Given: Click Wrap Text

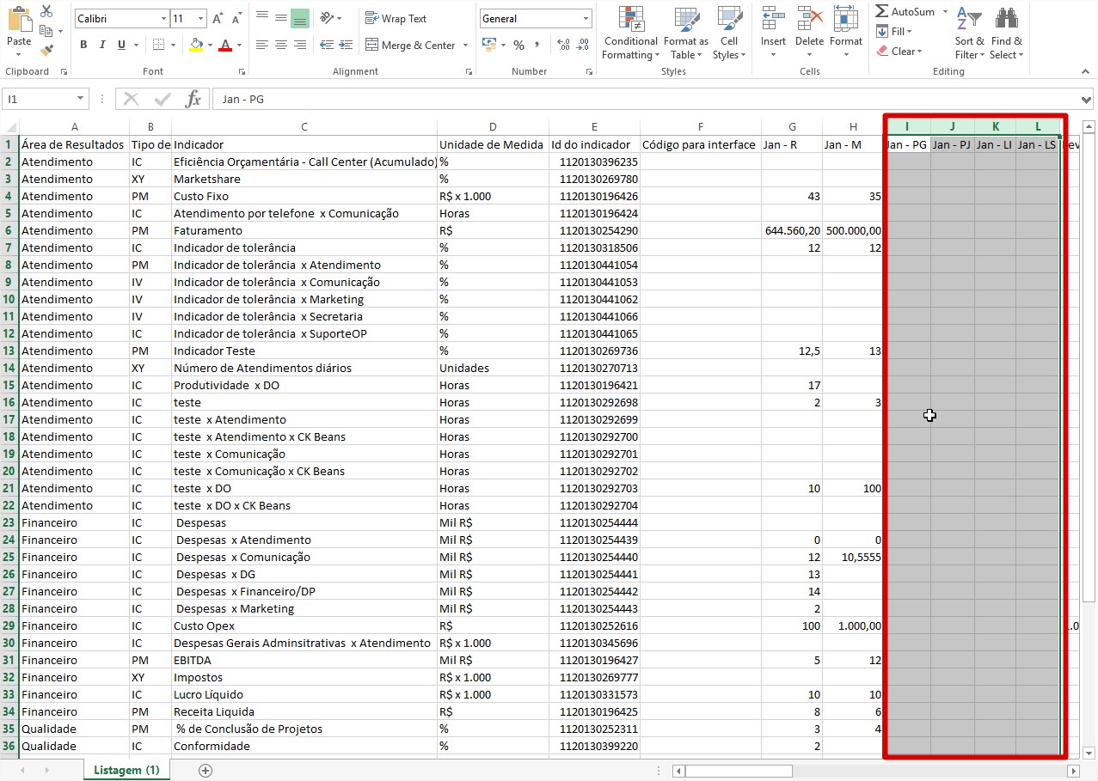Looking at the screenshot, I should click(x=396, y=18).
